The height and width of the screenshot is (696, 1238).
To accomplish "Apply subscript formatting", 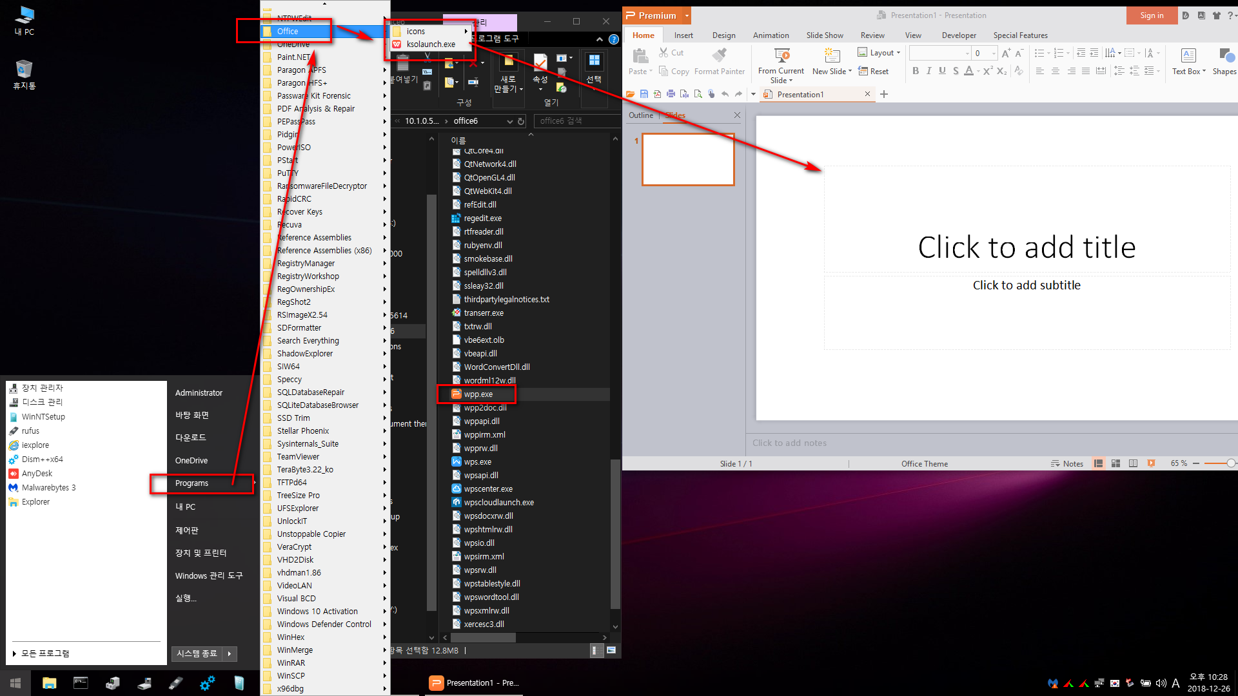I will (1002, 72).
